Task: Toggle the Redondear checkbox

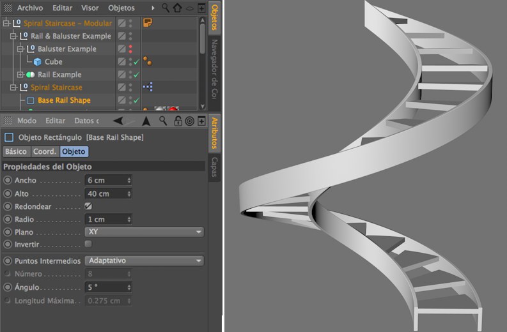Action: point(88,206)
